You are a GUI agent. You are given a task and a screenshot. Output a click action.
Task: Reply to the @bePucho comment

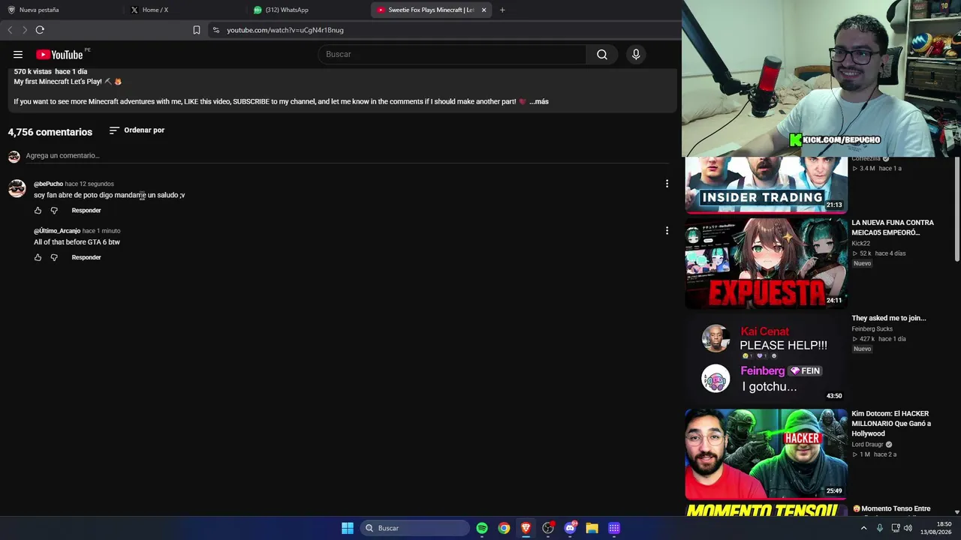86,211
